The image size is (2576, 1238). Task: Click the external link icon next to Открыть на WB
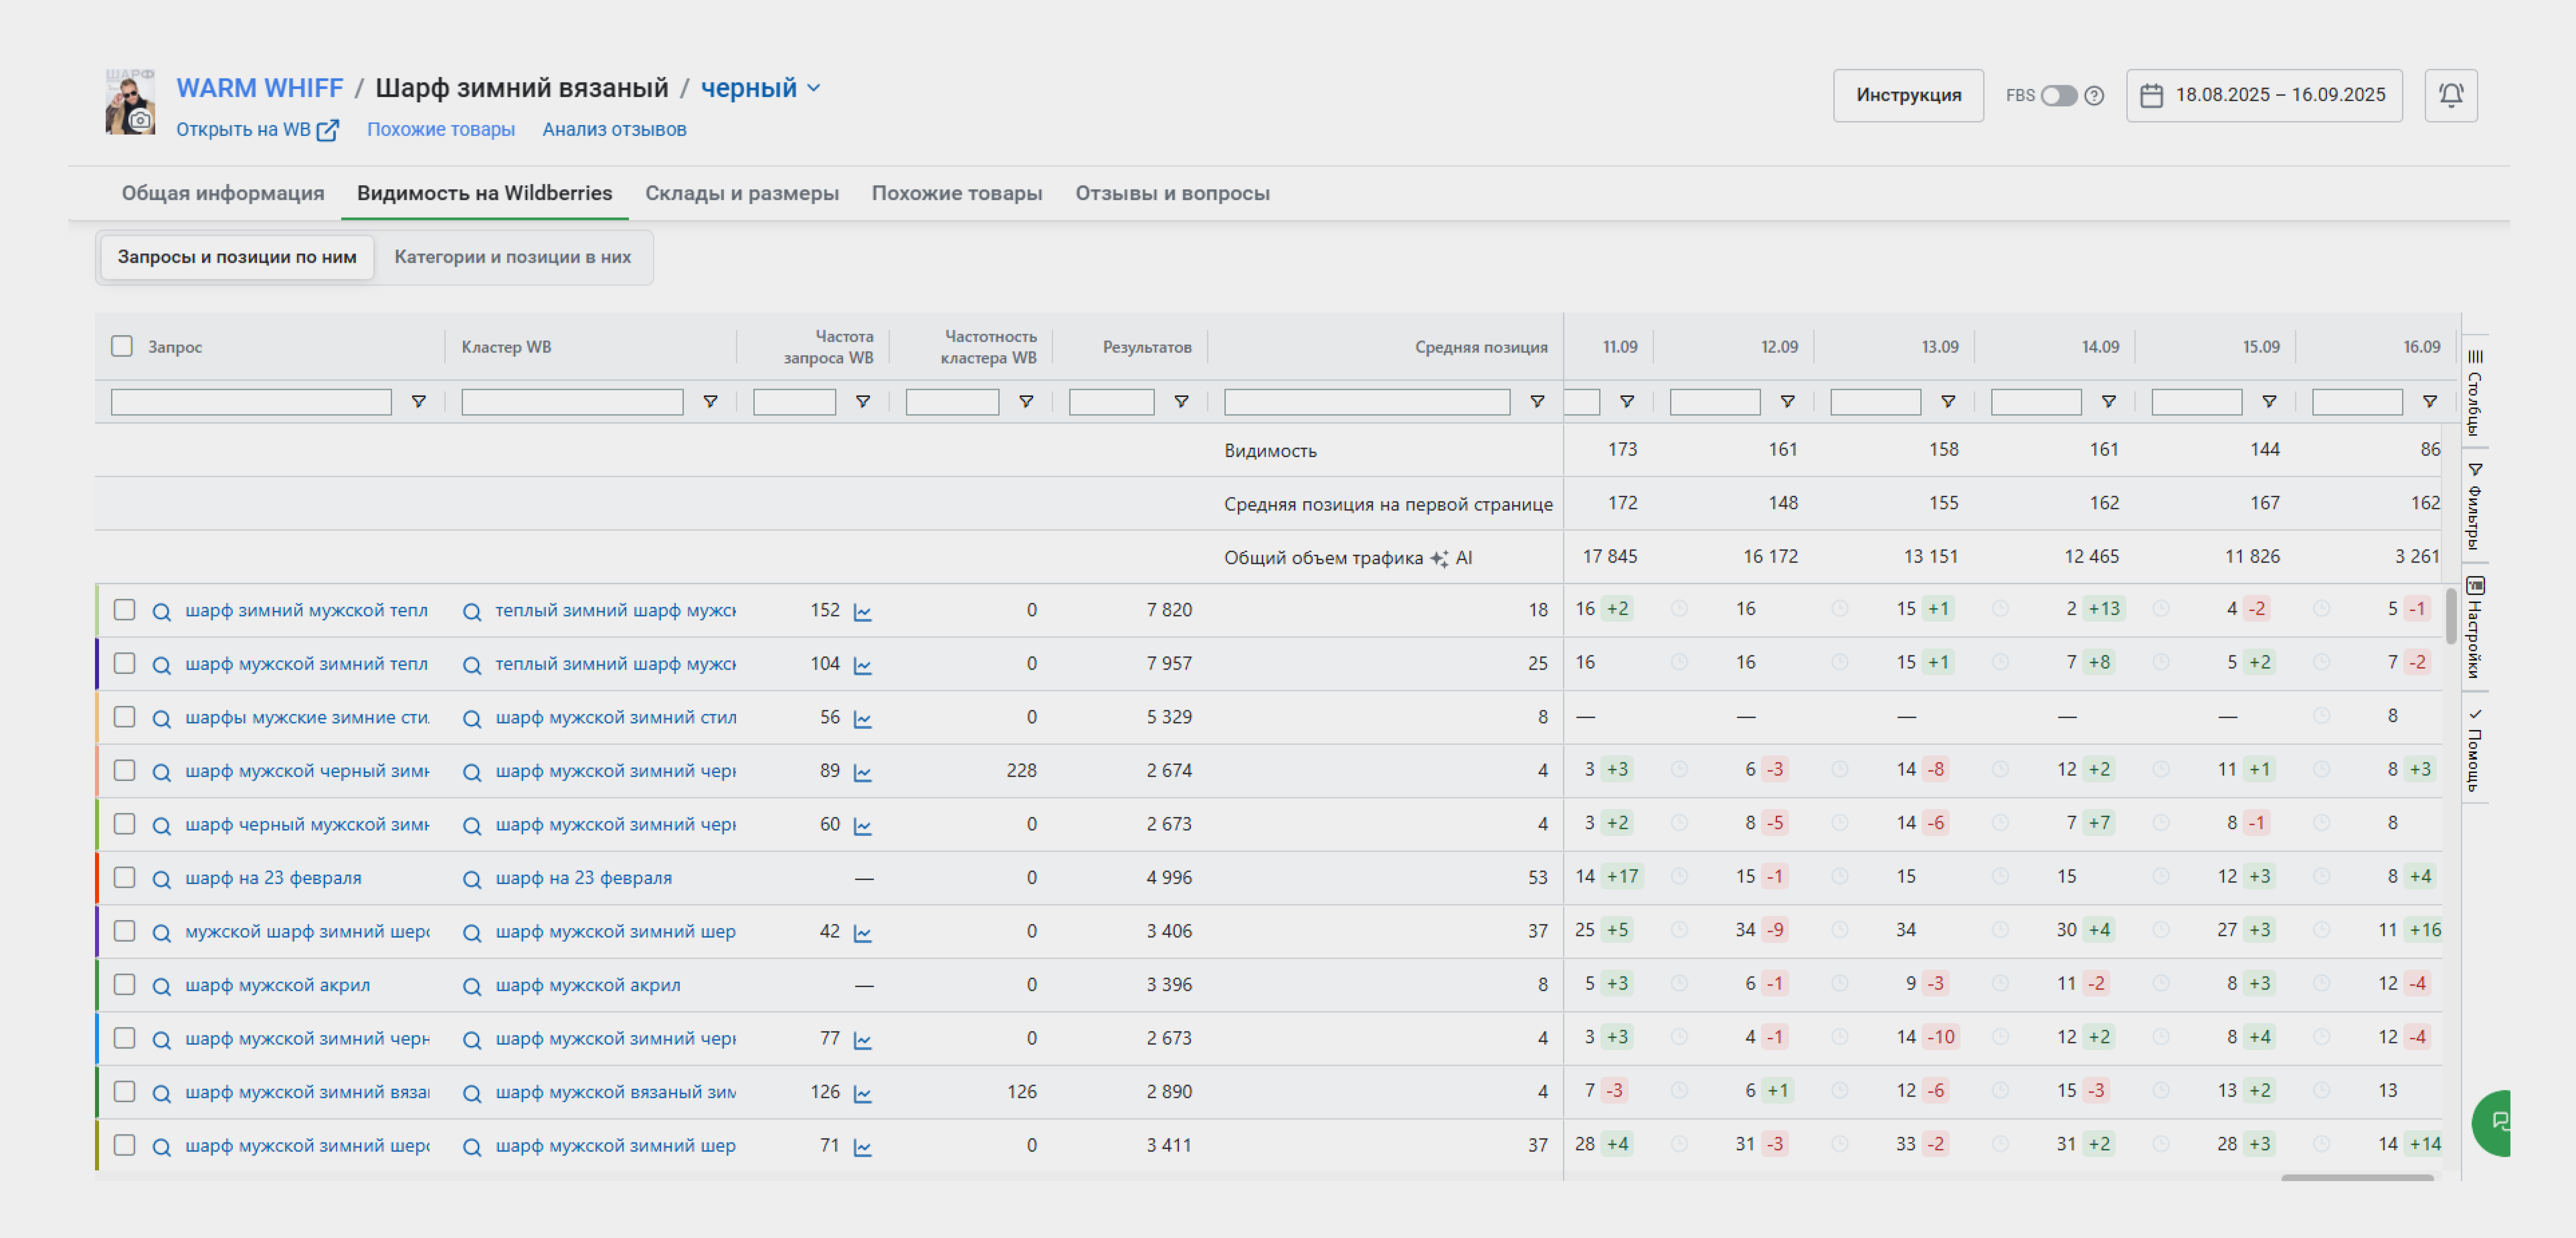tap(327, 130)
